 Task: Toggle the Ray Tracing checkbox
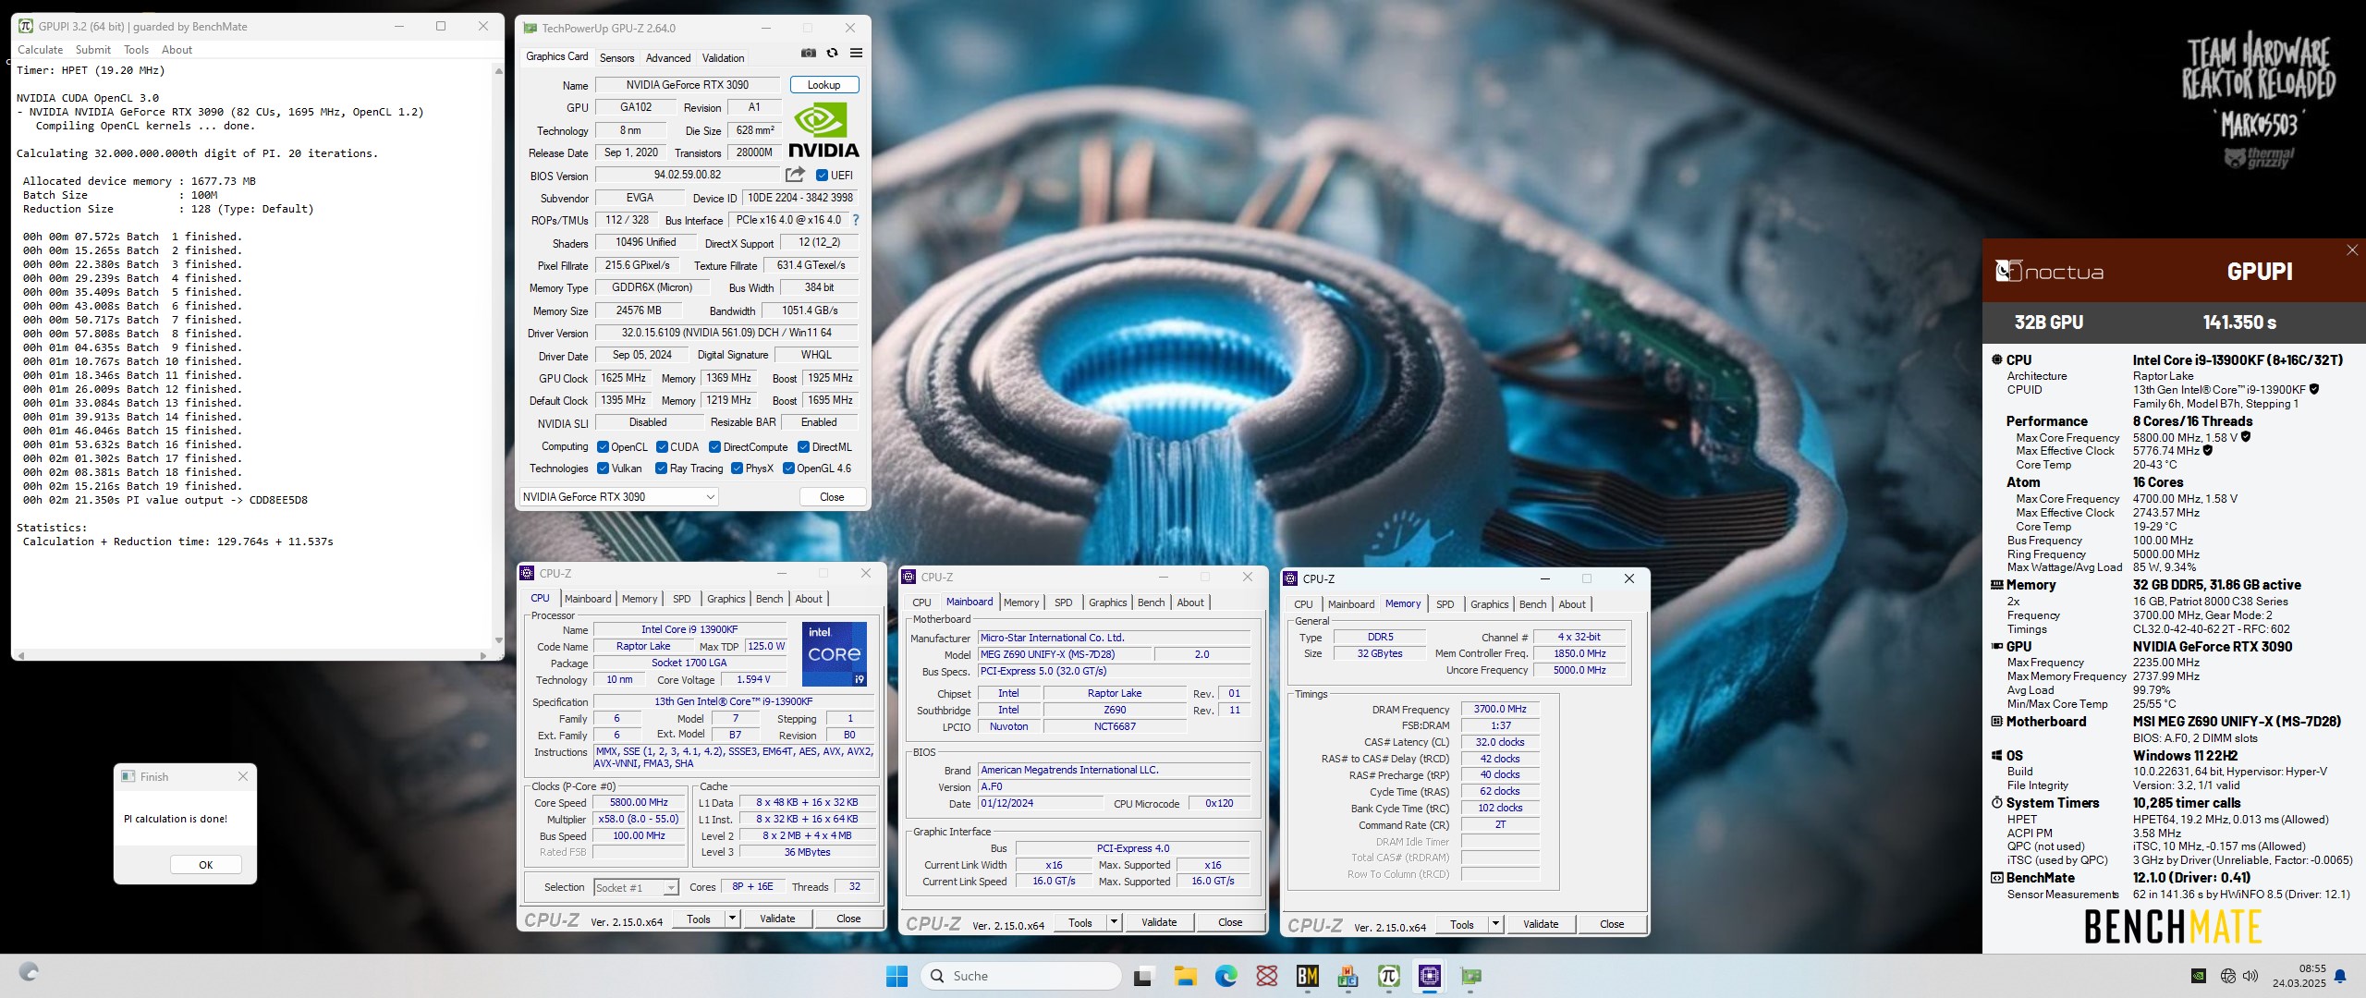661,469
